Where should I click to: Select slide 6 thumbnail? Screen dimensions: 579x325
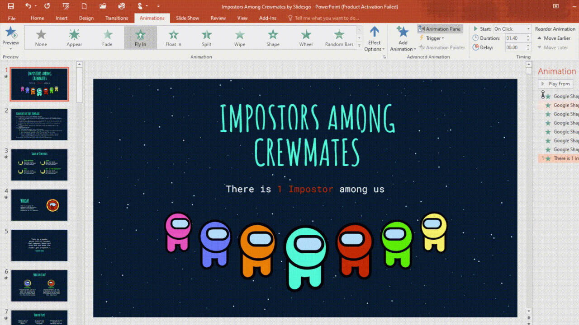click(39, 286)
